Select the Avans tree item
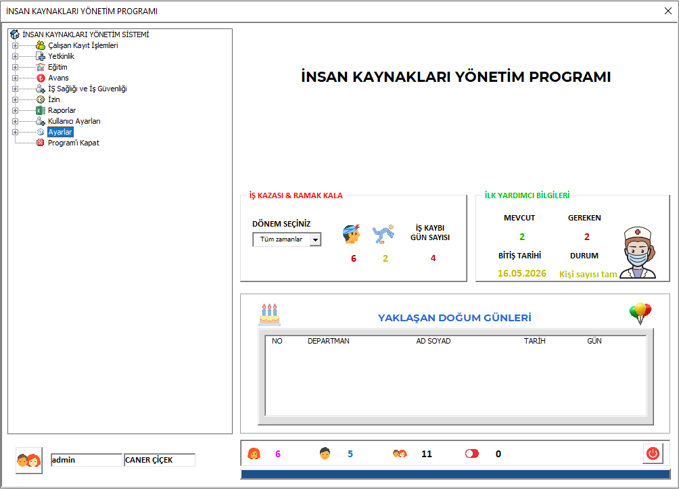Viewport: 679px width, 489px height. click(x=58, y=78)
